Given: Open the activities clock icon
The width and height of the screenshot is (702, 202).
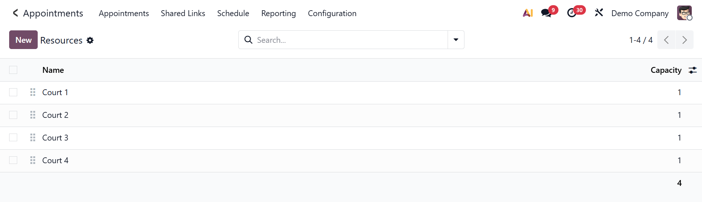Looking at the screenshot, I should click(x=572, y=13).
